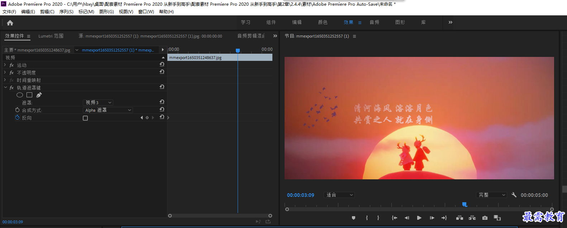Reset the 遮罩 parameter

(162, 102)
